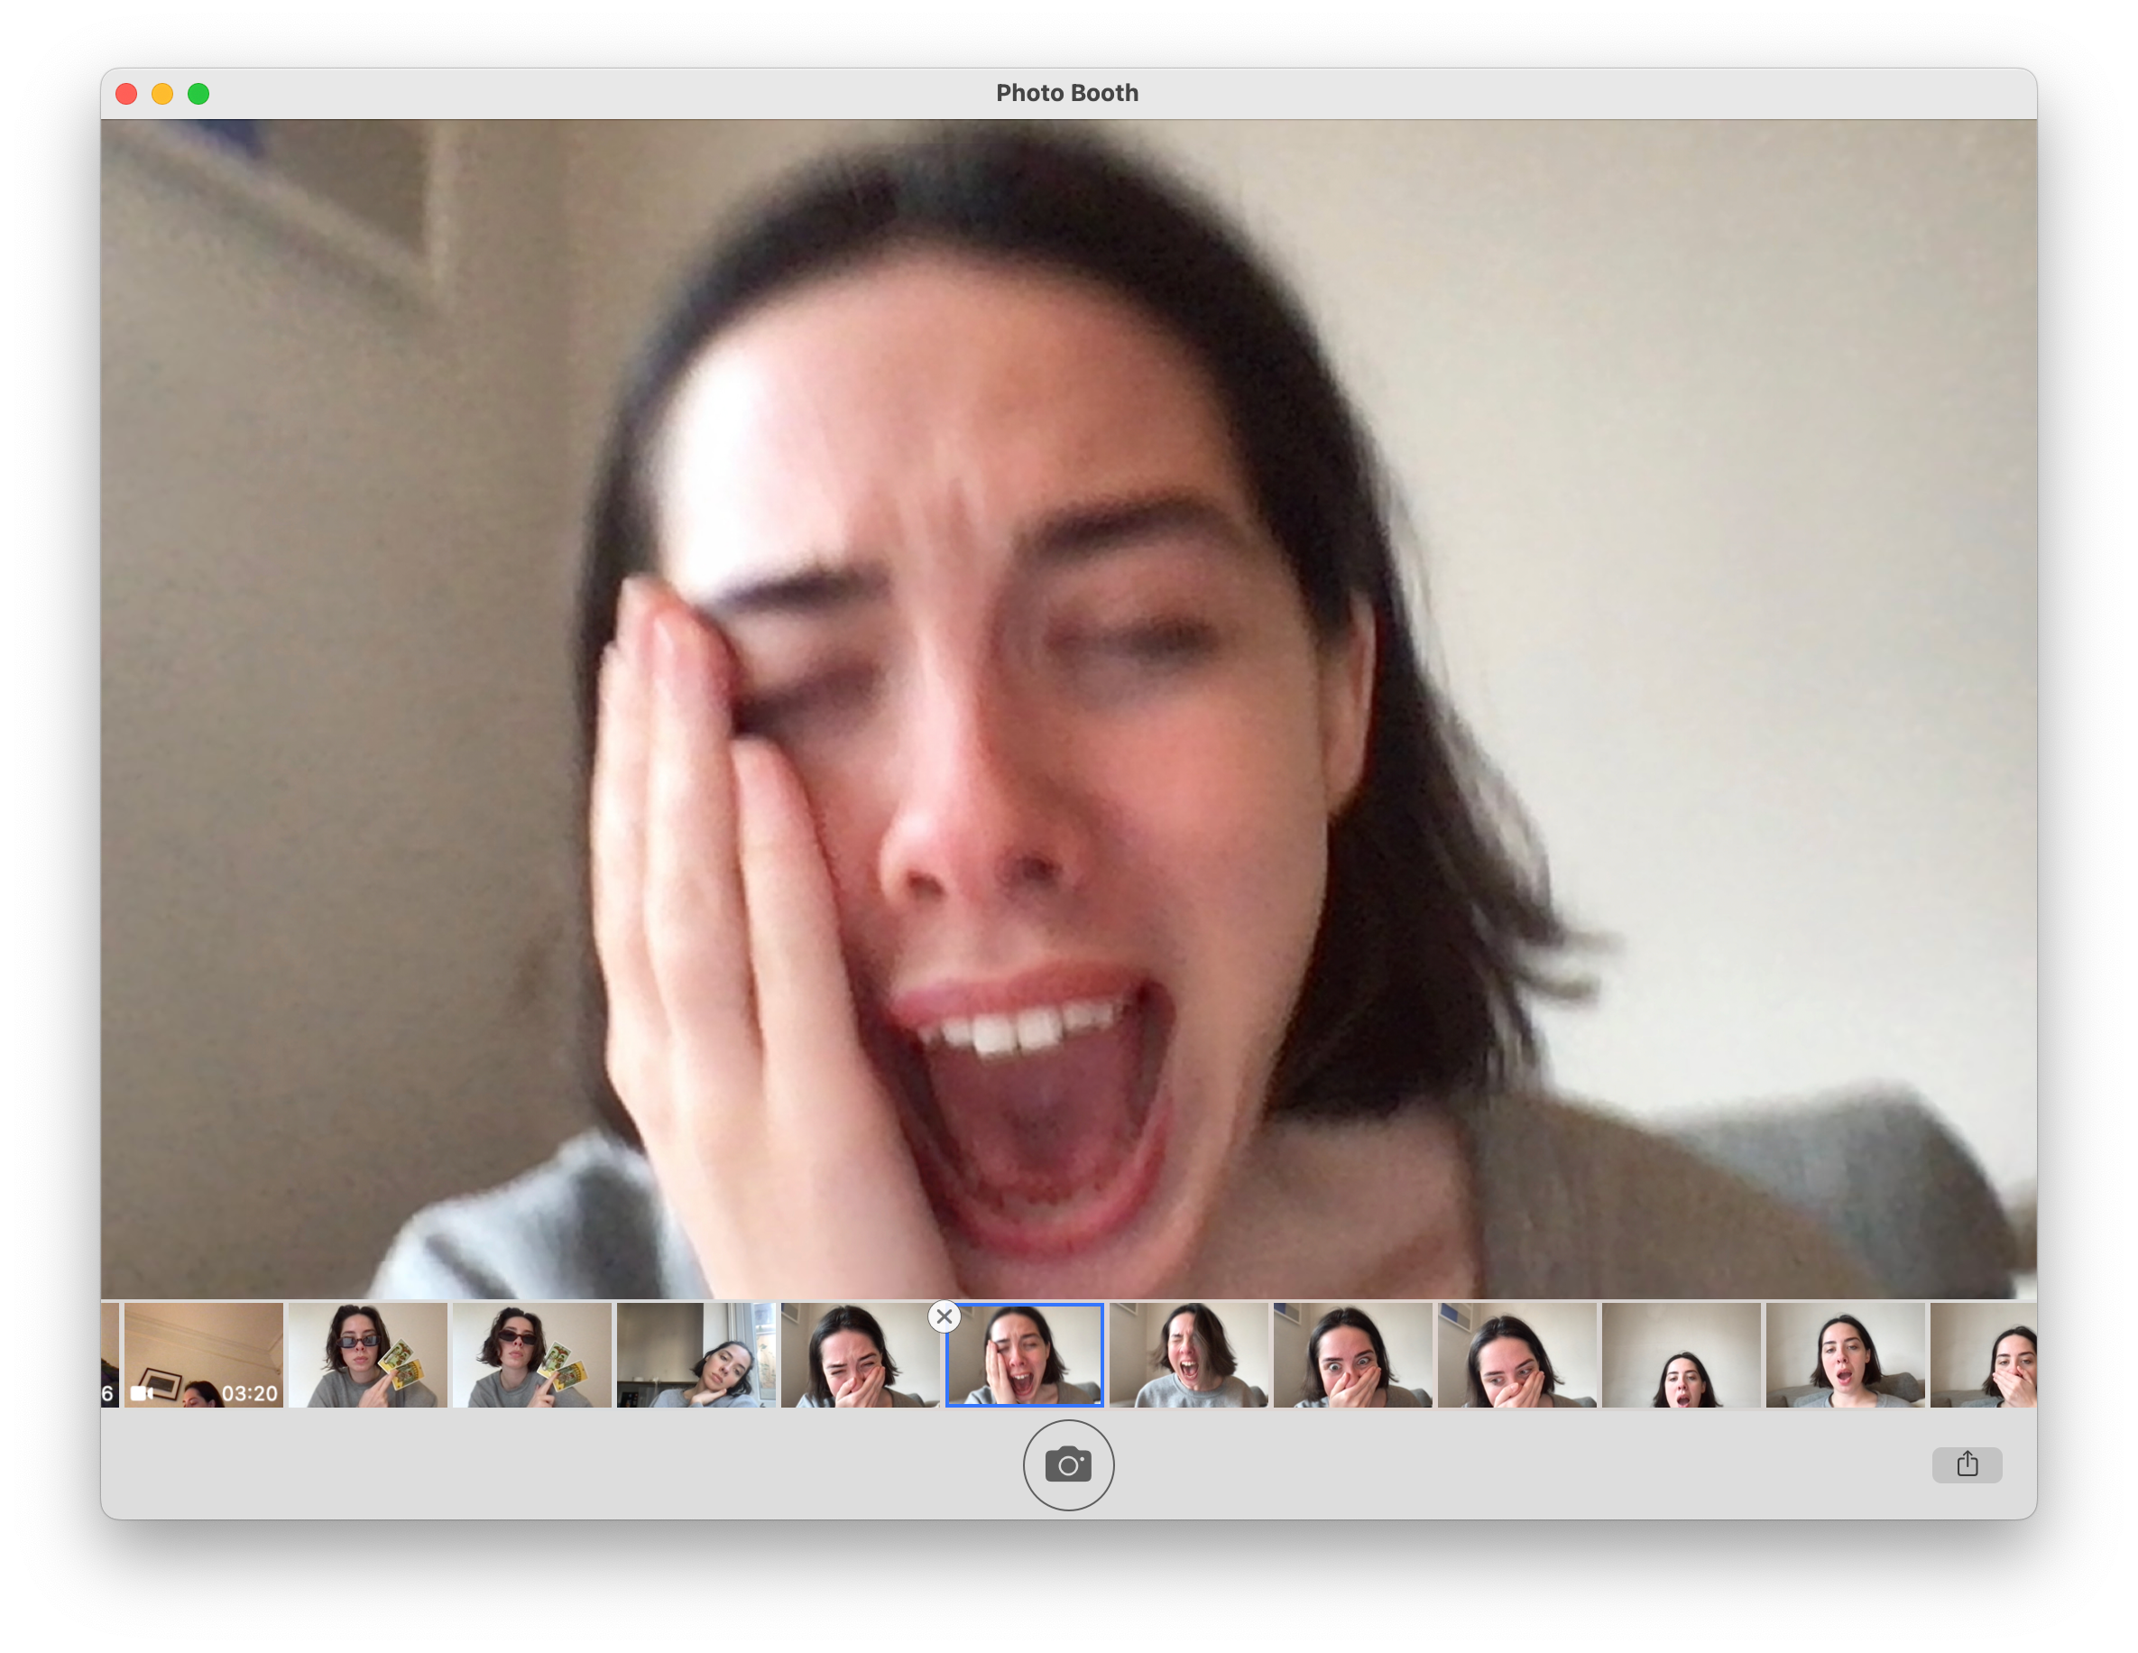The height and width of the screenshot is (1653, 2138).
Task: Delete selected photo with X badge
Action: (944, 1317)
